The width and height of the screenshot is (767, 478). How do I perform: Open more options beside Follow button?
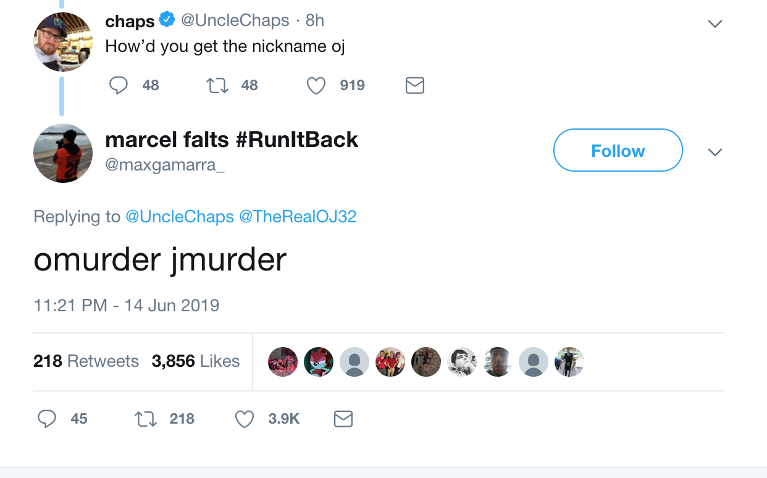(715, 152)
